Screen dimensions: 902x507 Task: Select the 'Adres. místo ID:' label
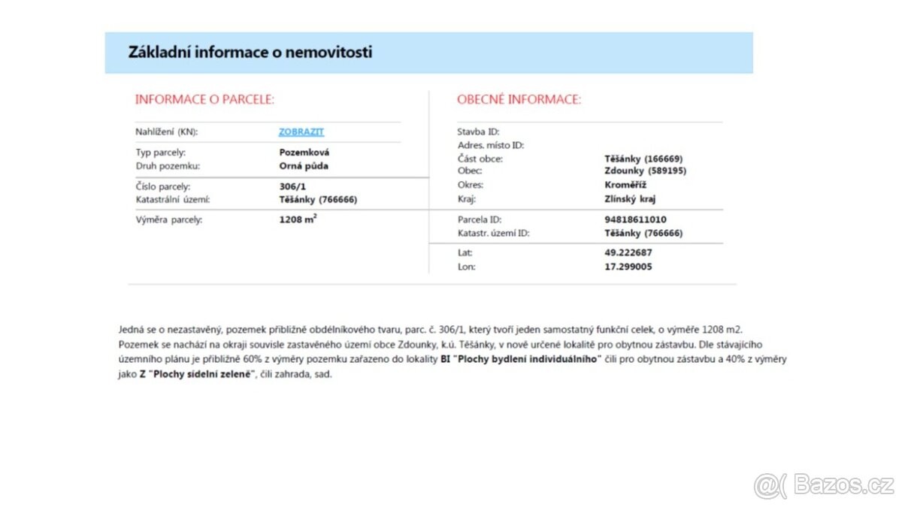click(x=491, y=146)
